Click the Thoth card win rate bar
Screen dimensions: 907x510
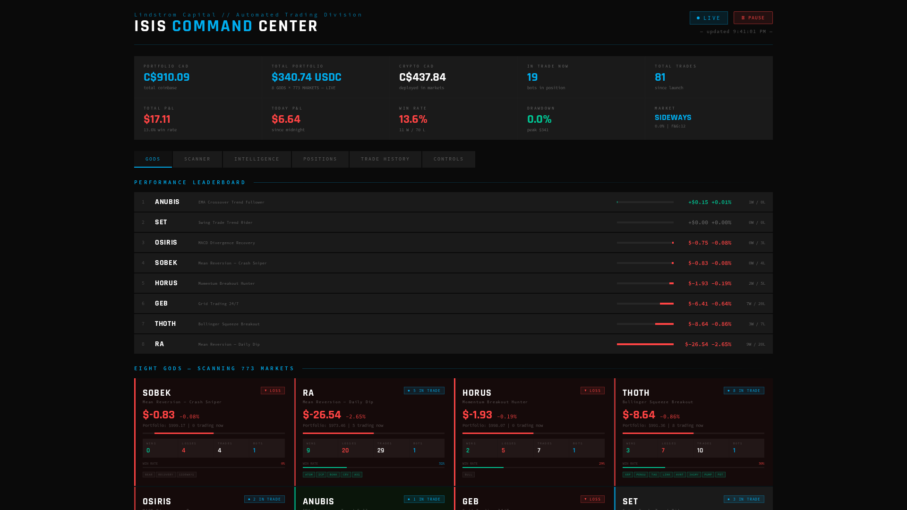pyautogui.click(x=693, y=467)
